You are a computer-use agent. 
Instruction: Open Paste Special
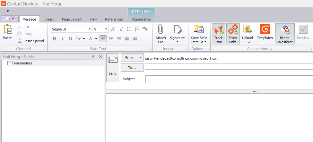point(31,41)
